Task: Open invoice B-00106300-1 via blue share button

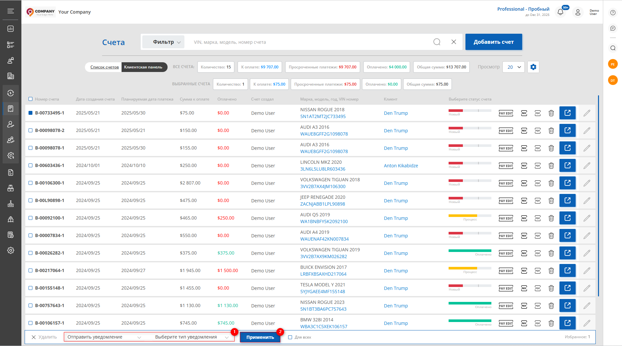Action: pyautogui.click(x=568, y=183)
